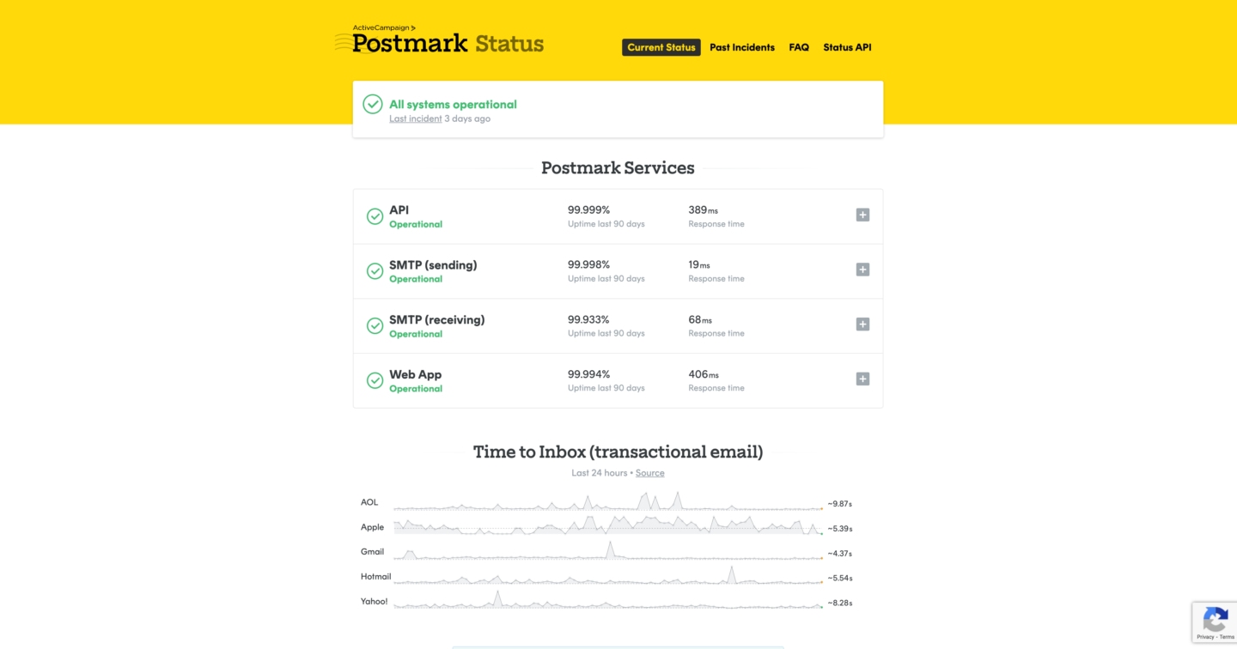
Task: Click the AOL time-to-inbox sparkline
Action: pos(608,502)
